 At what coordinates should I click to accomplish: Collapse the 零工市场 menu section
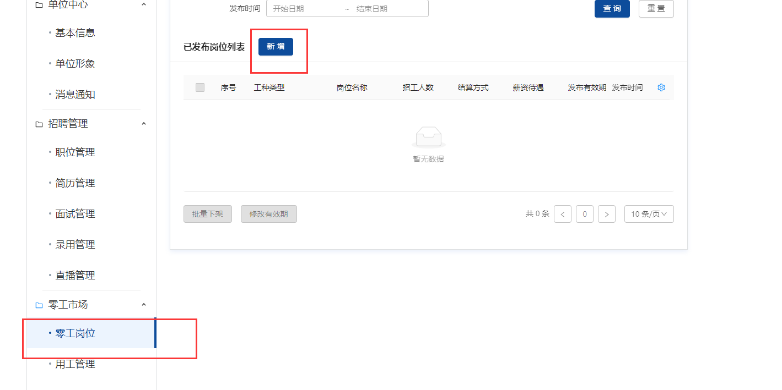pyautogui.click(x=144, y=304)
